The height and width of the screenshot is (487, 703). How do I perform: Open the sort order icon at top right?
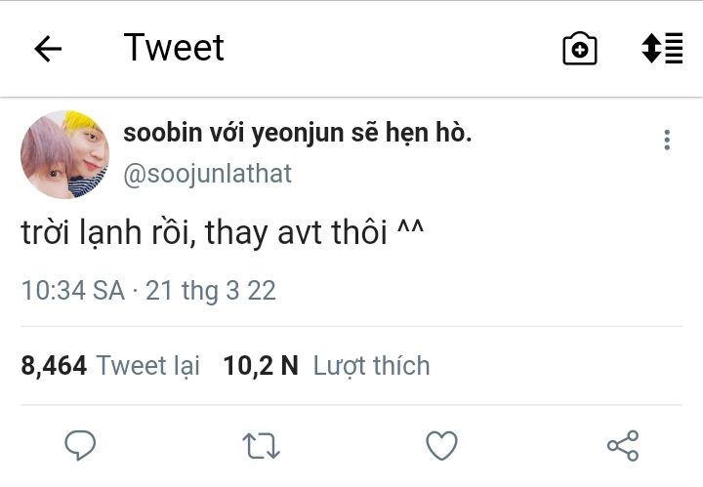click(x=662, y=49)
